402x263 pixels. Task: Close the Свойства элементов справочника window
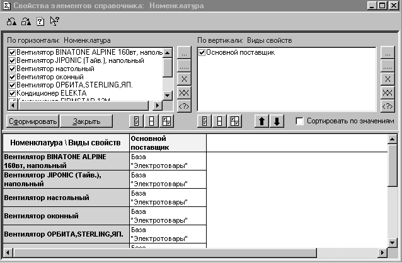click(394, 6)
